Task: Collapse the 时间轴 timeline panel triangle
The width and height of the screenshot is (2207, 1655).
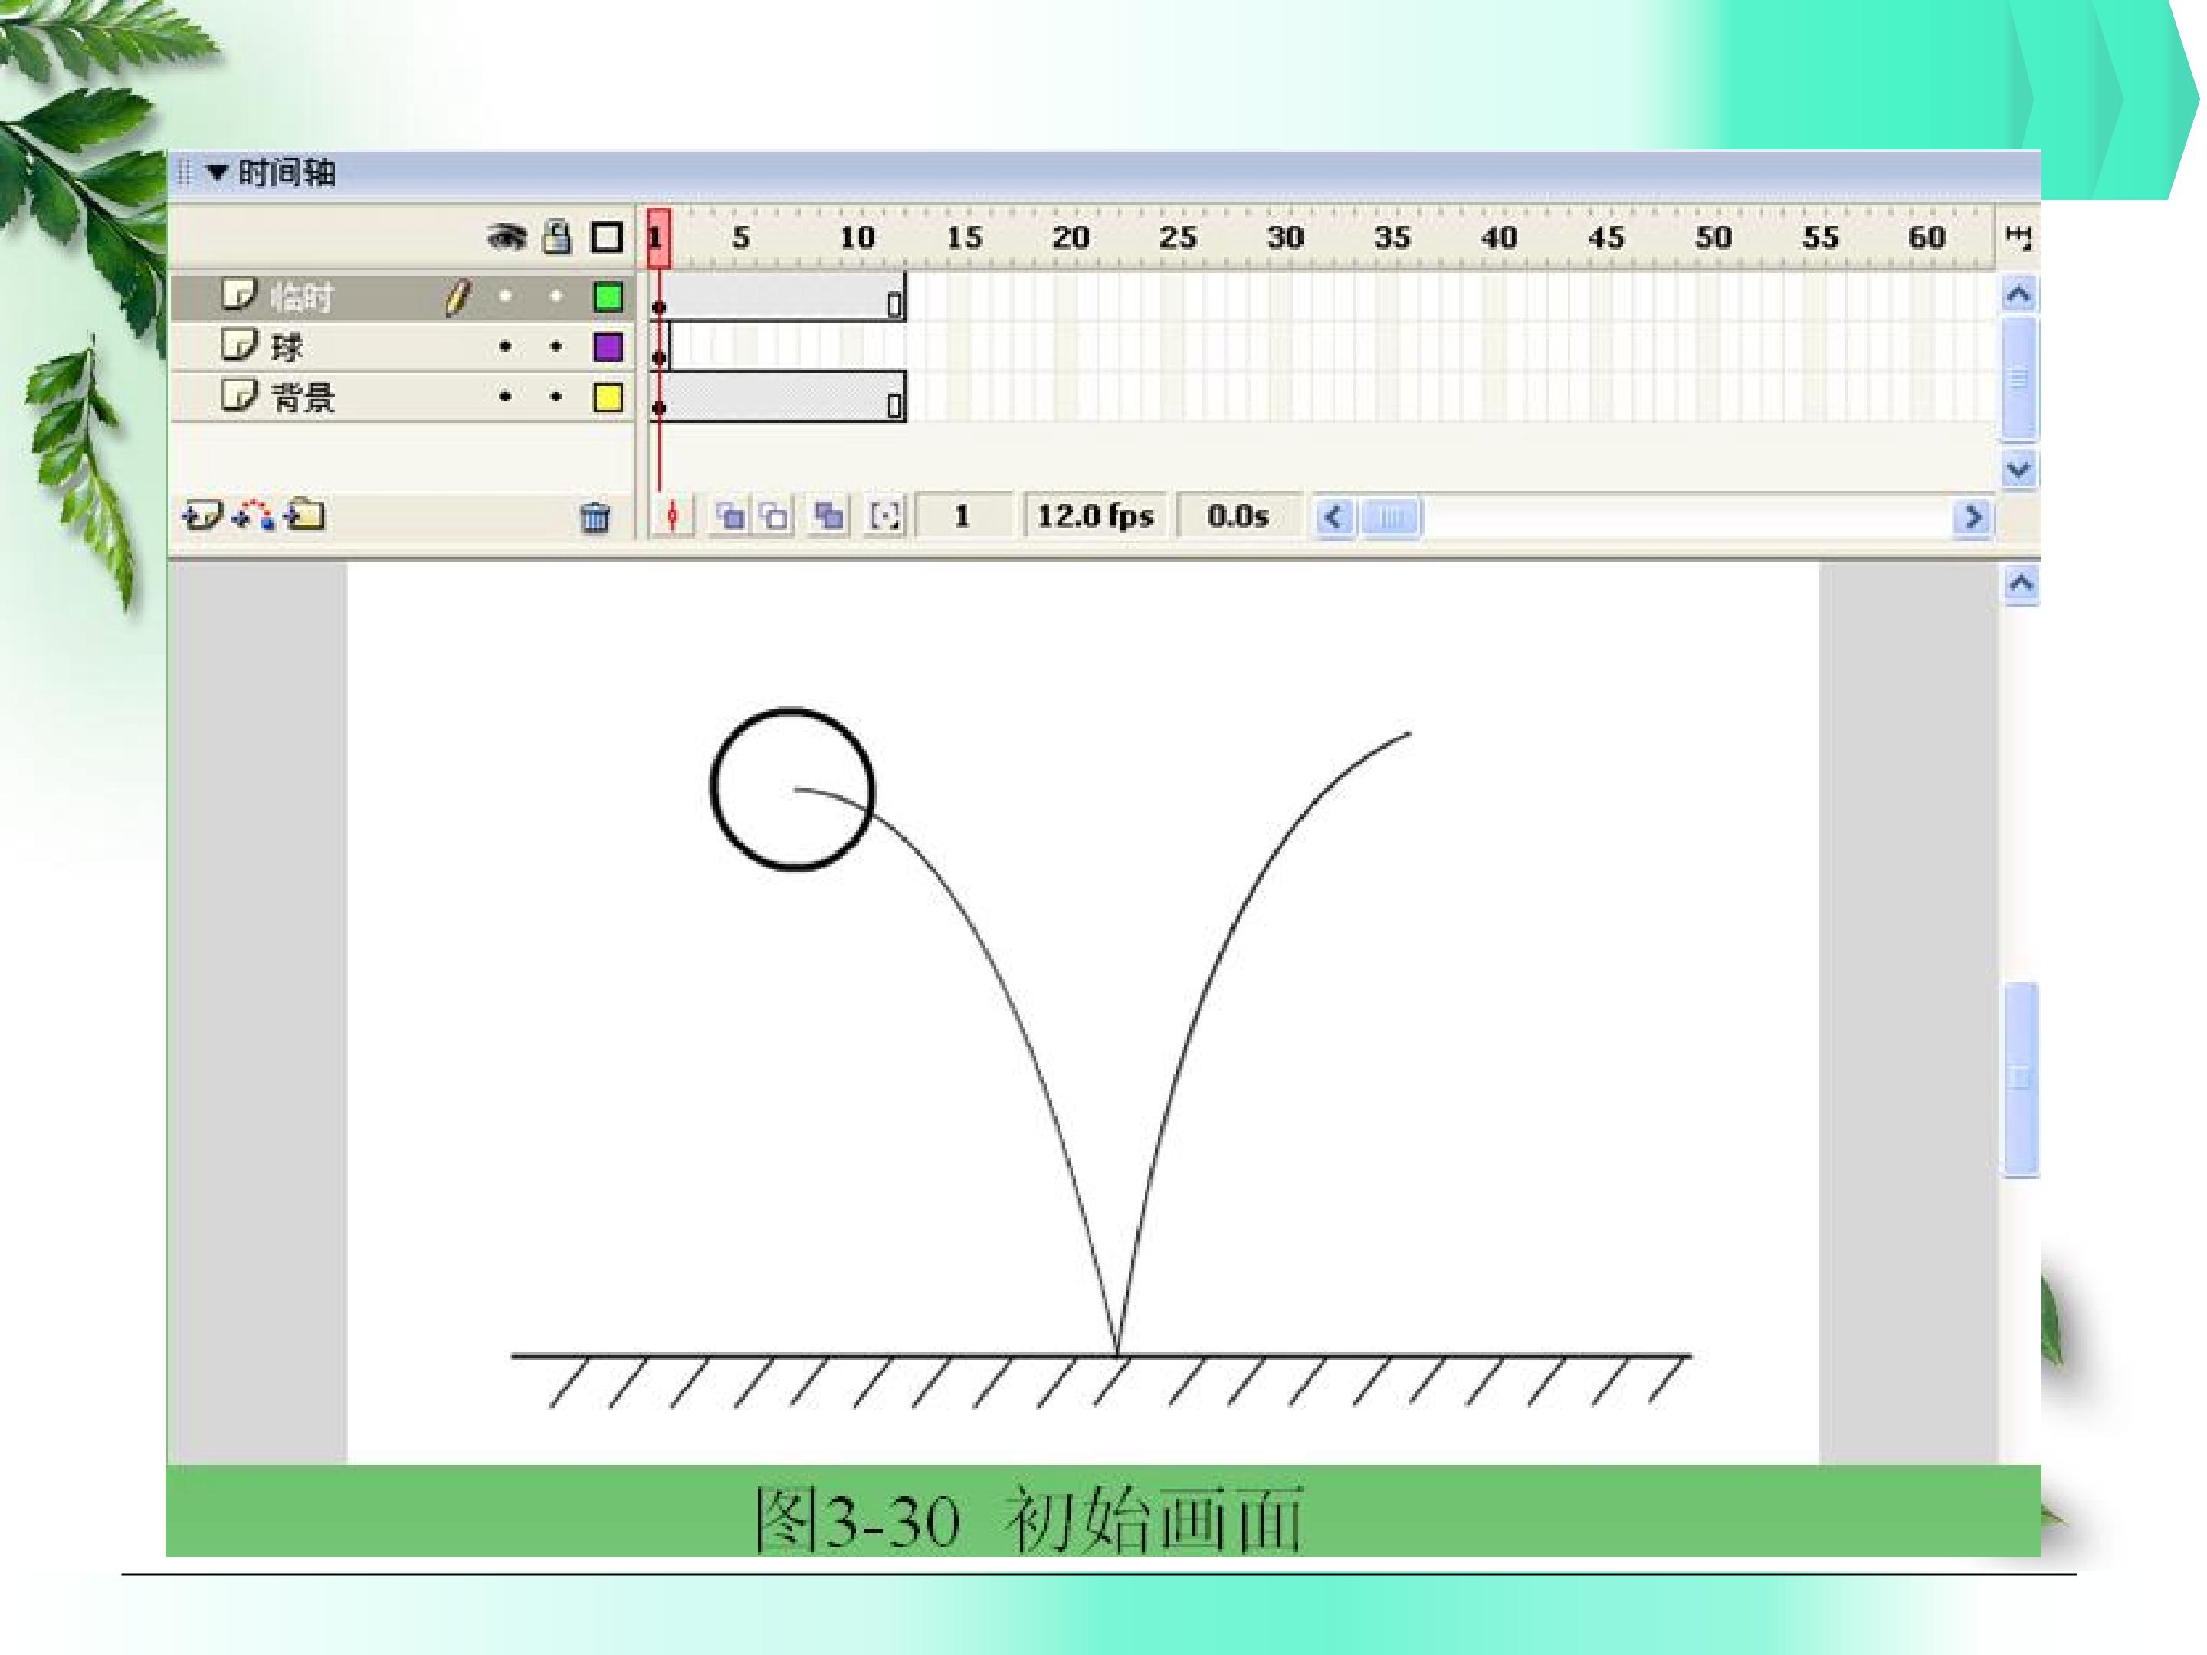Action: coord(217,172)
